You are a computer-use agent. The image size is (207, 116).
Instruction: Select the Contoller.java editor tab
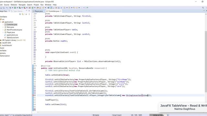pos(54,11)
